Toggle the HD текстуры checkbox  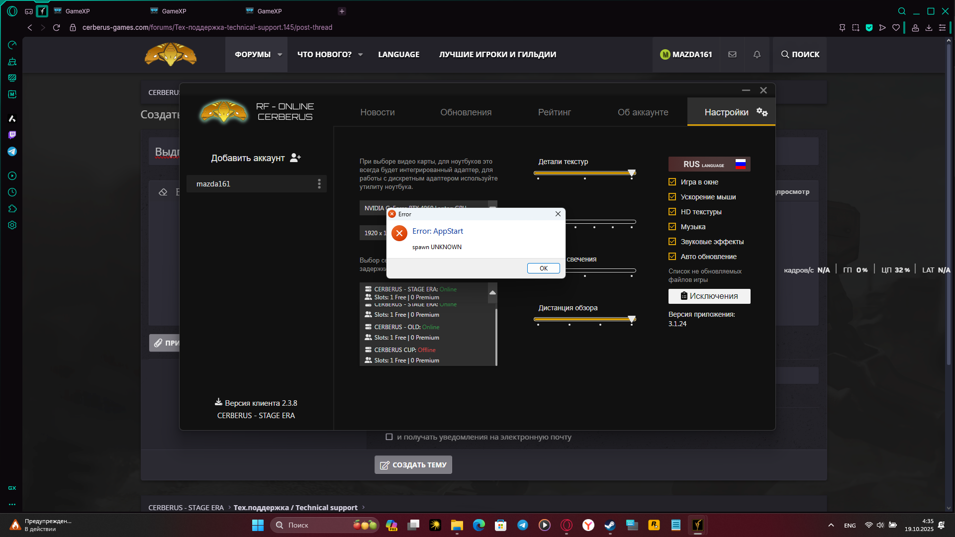672,212
